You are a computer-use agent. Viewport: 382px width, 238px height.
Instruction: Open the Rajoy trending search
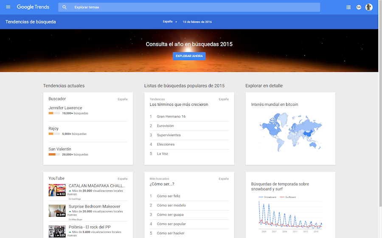click(x=53, y=128)
